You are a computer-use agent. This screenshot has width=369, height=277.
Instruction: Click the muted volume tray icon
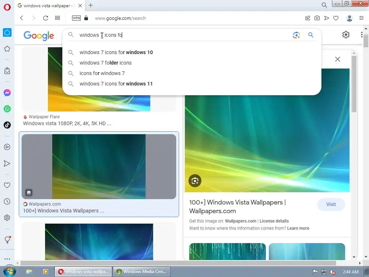coord(332,272)
